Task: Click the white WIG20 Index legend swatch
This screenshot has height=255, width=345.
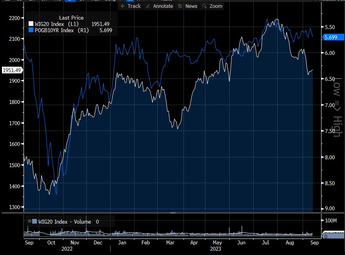Action: pos(31,24)
